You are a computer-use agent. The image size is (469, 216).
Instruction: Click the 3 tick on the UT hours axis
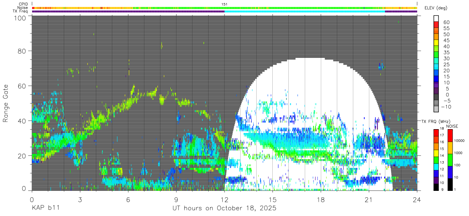click(80, 200)
